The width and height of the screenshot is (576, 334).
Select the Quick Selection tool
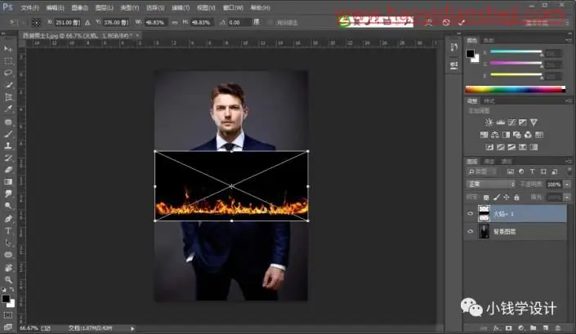8,85
